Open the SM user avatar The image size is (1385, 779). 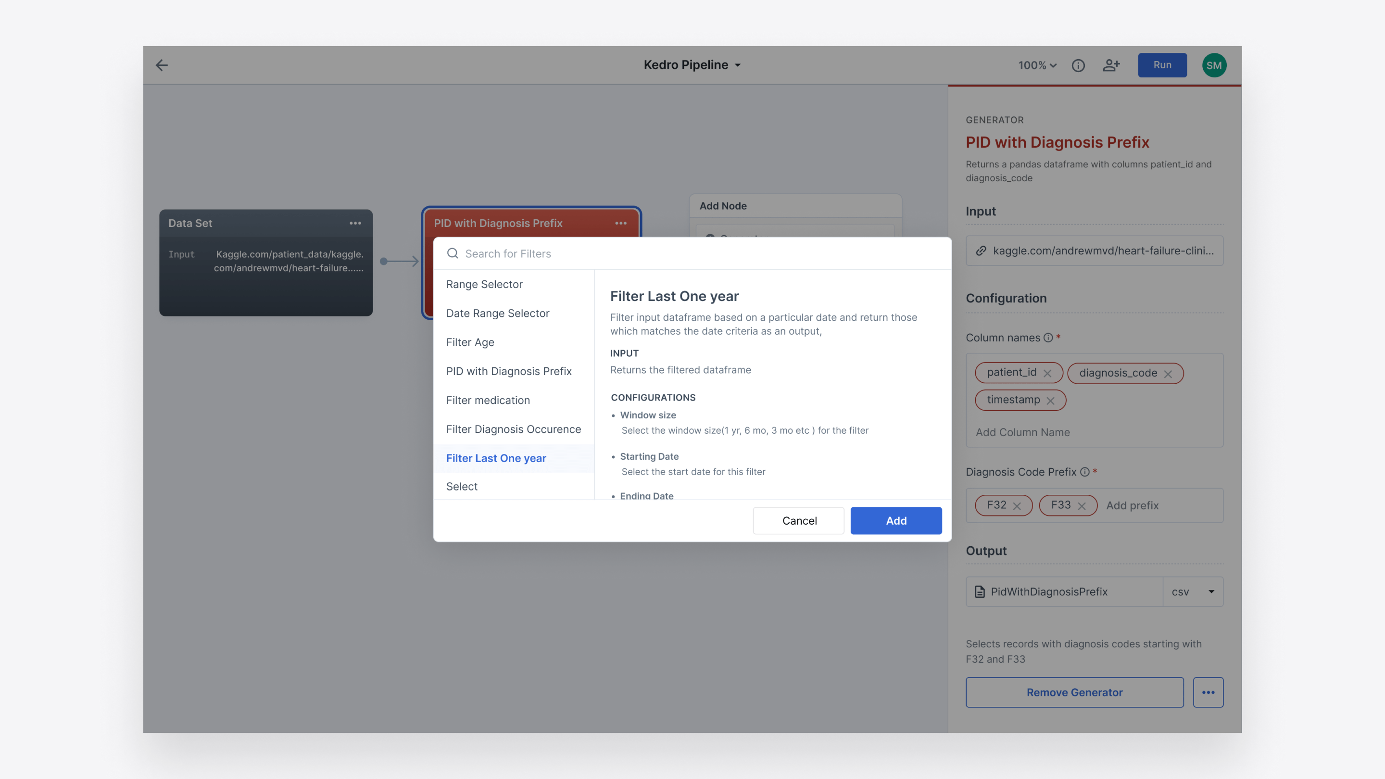1213,65
